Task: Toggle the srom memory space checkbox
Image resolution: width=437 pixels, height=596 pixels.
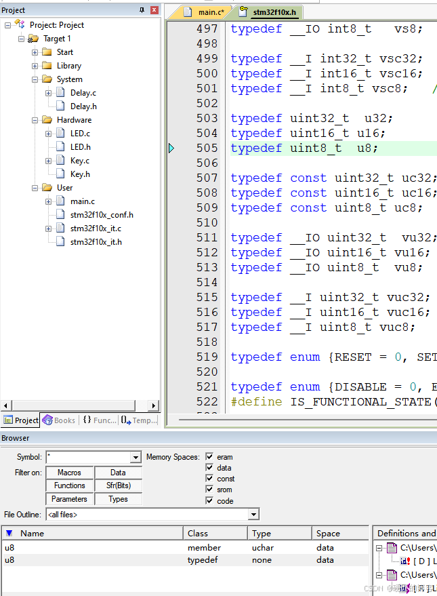Action: 209,489
